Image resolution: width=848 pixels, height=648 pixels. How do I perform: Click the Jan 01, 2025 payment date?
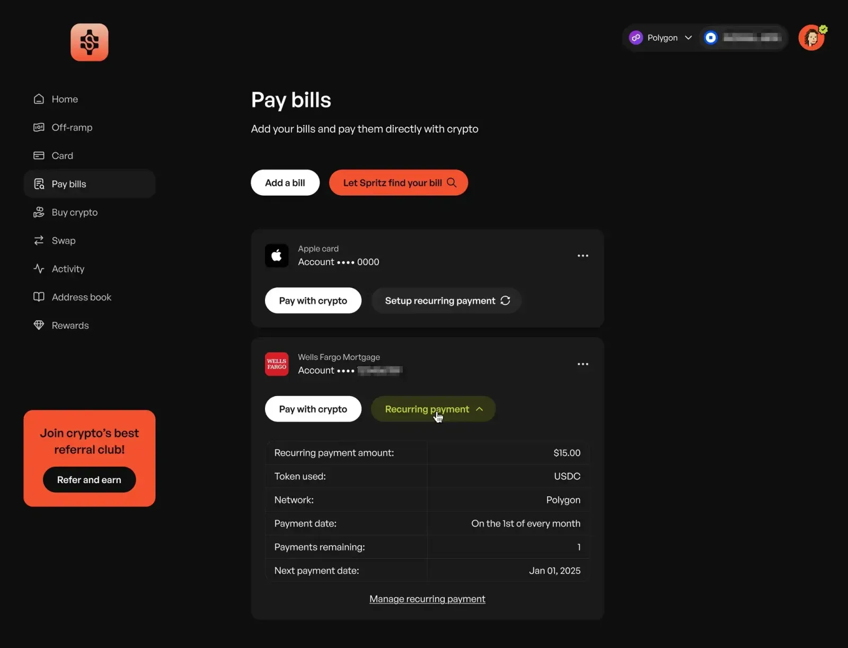click(x=555, y=571)
